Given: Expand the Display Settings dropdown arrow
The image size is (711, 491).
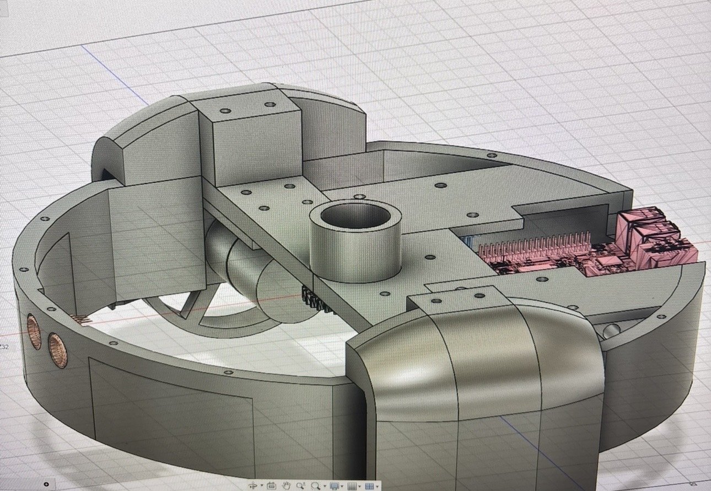Looking at the screenshot, I should point(342,486).
